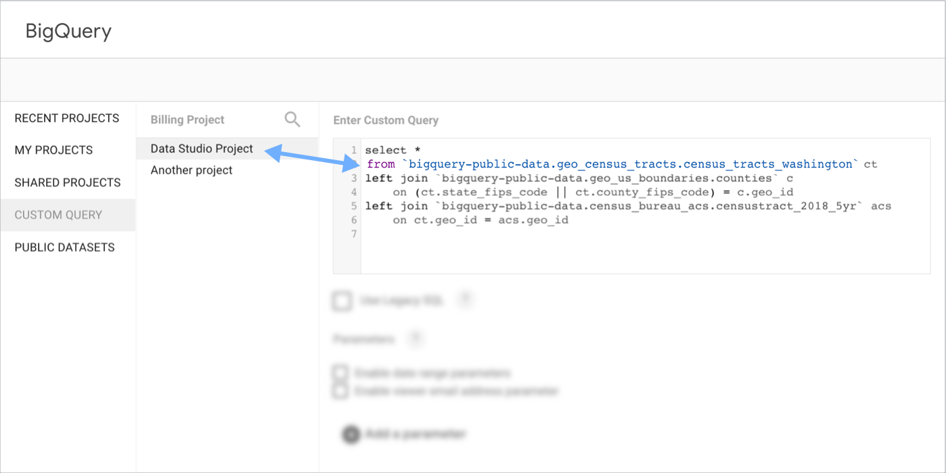Click the Enter Custom Query header label
Image resolution: width=946 pixels, height=473 pixels.
coord(386,120)
